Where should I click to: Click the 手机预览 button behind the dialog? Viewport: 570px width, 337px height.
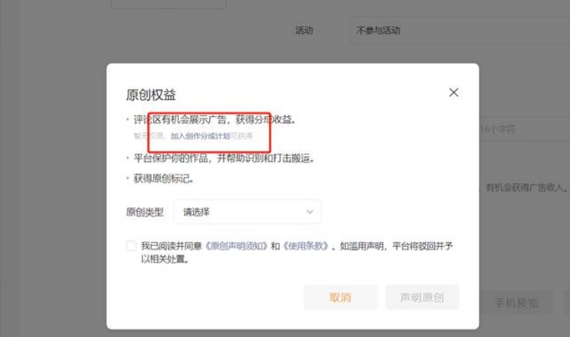tap(516, 303)
